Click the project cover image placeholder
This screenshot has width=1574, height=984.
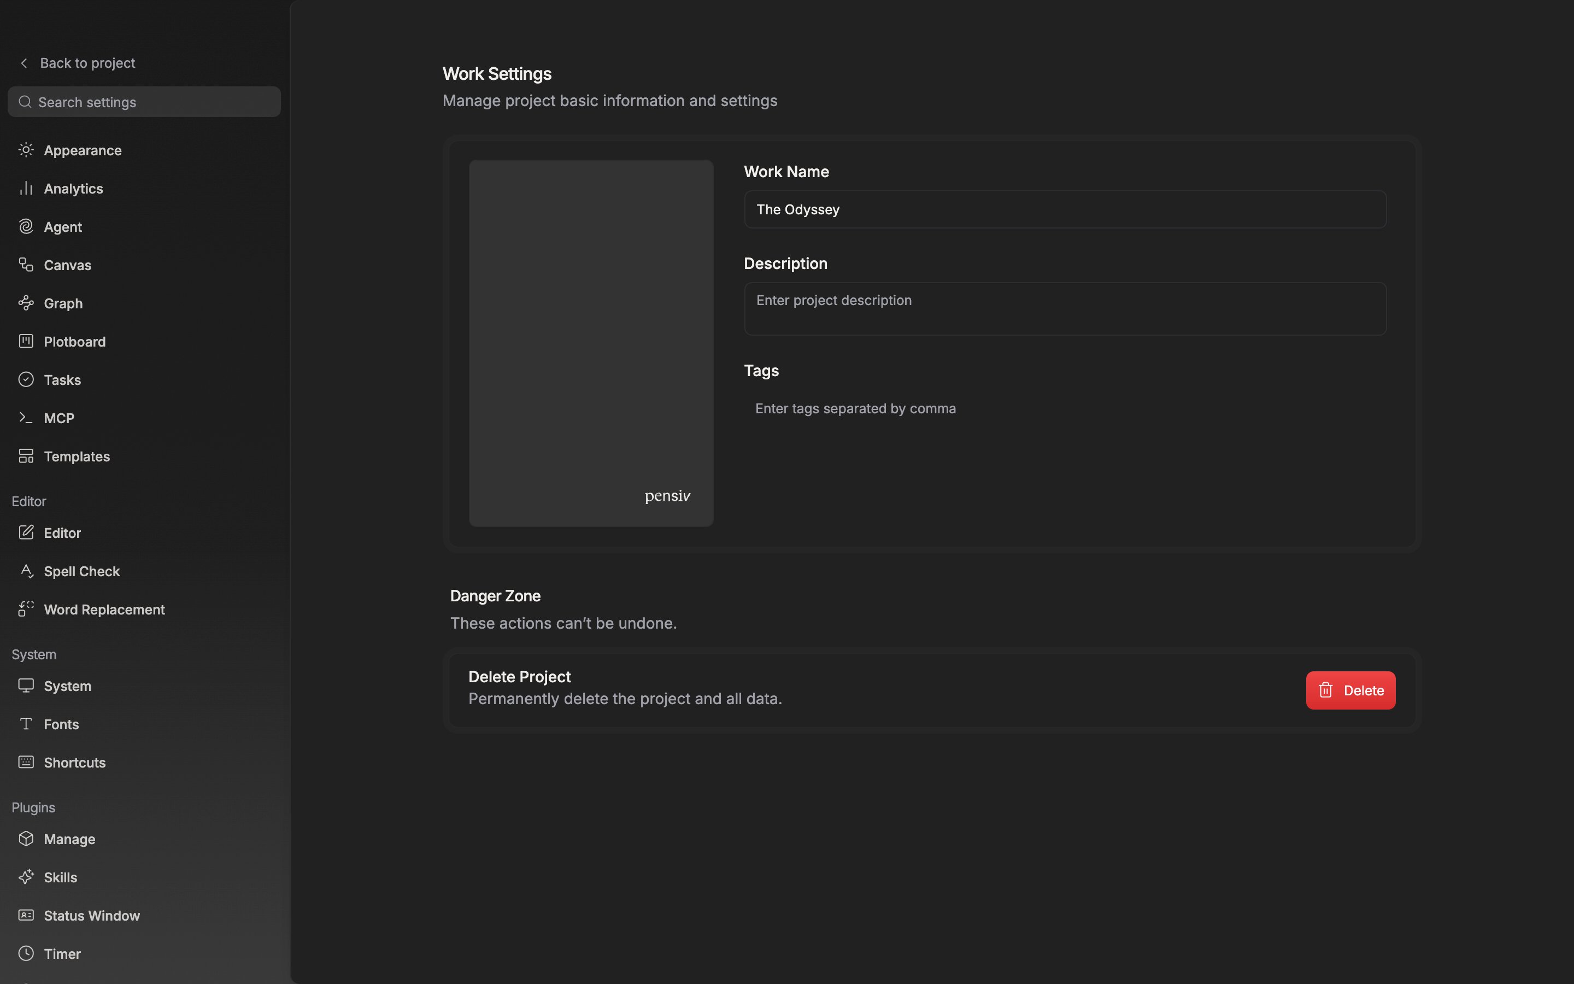point(591,343)
